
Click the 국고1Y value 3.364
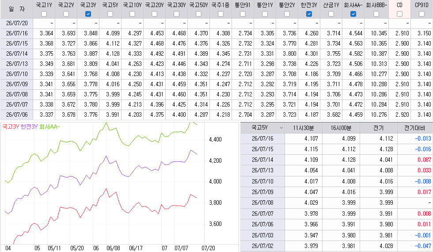46,34
